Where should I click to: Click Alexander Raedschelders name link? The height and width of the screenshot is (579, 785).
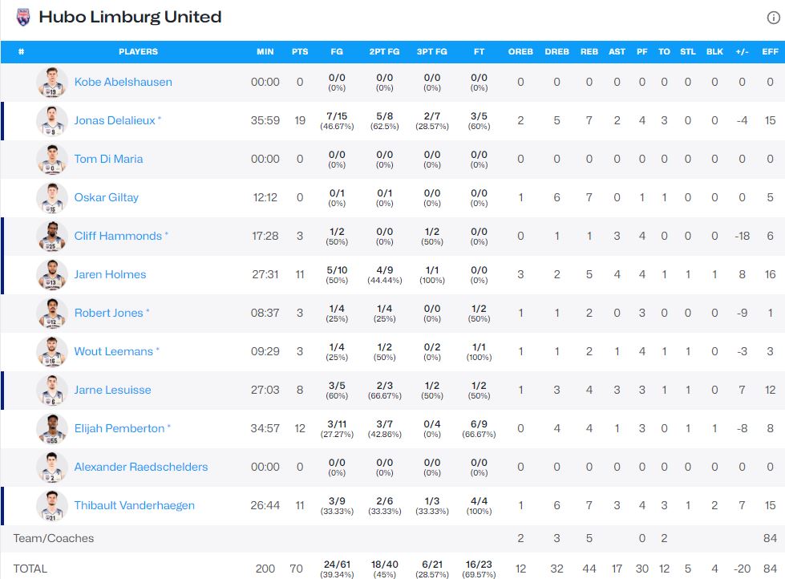coord(140,467)
